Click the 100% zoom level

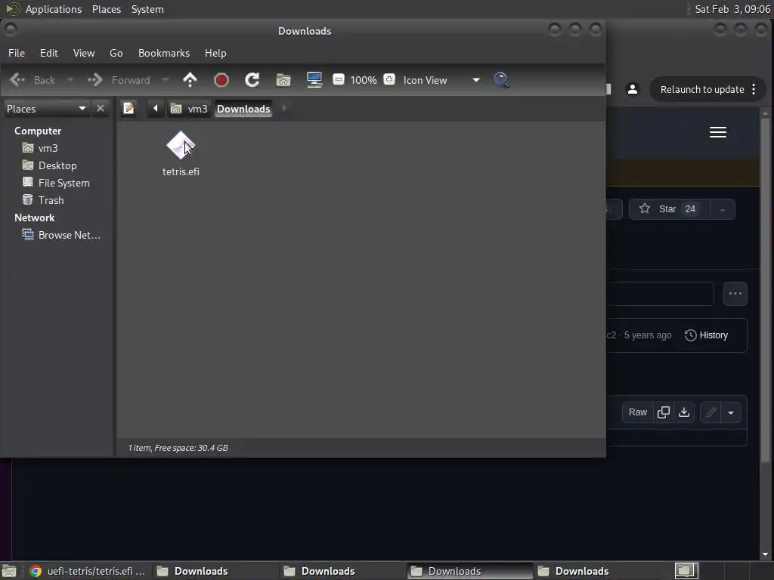pyautogui.click(x=364, y=80)
